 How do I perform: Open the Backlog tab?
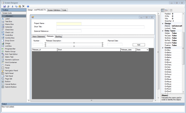[x=59, y=37]
